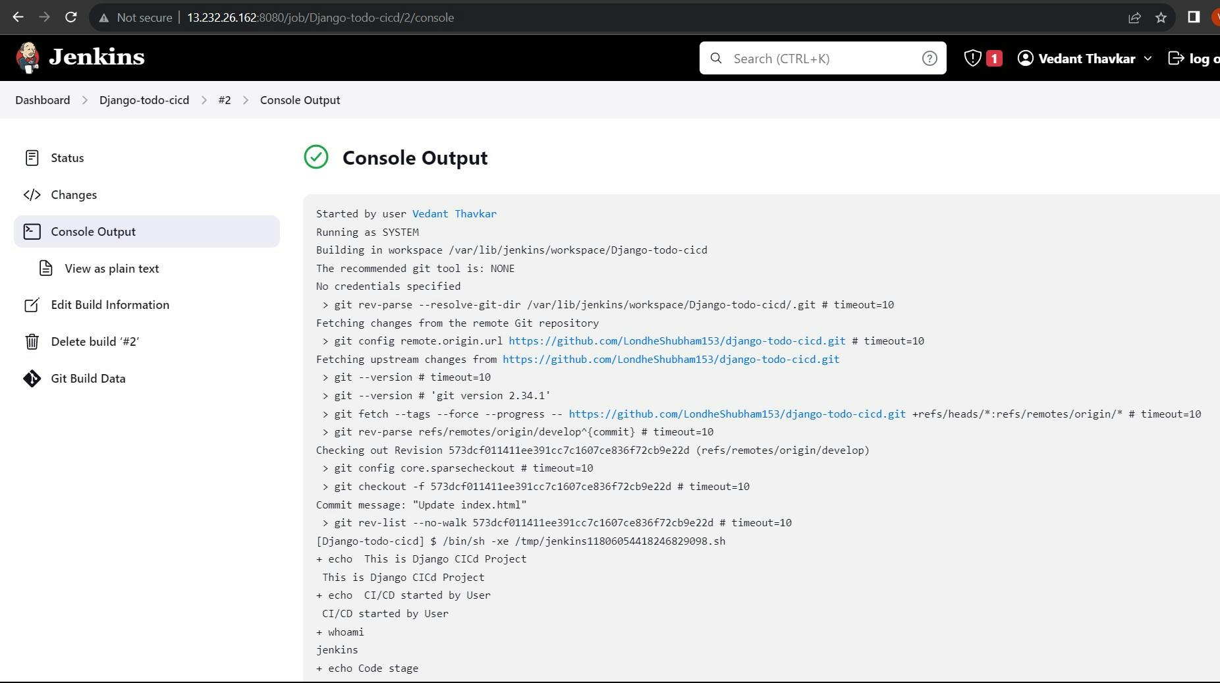Click the search magnifier icon
This screenshot has height=683, width=1220.
716,58
